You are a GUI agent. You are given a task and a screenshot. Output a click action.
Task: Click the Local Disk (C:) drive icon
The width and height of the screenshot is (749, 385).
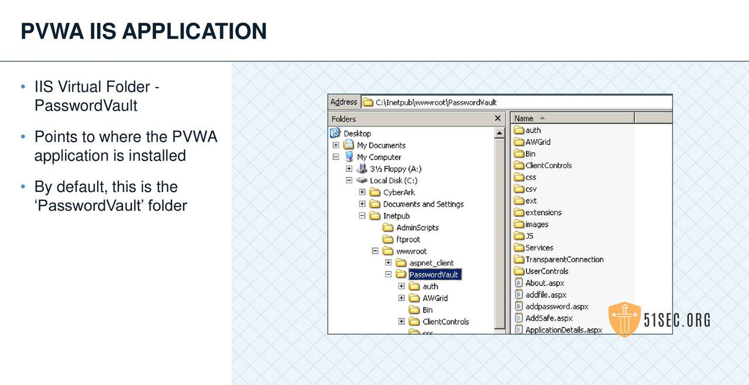click(362, 180)
